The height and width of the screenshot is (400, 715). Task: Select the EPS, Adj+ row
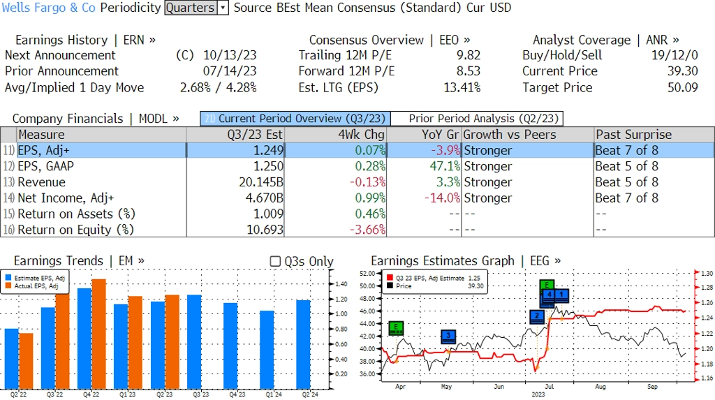click(357, 151)
